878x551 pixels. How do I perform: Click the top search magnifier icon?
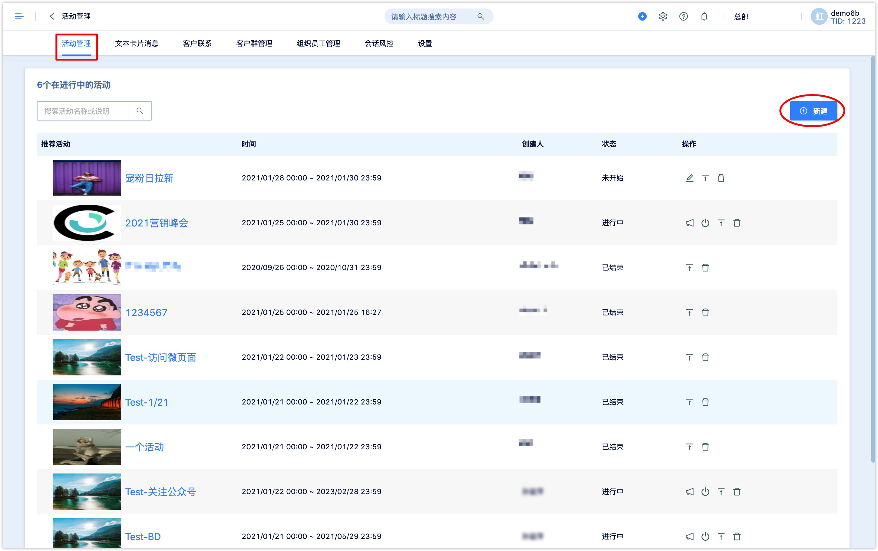point(480,16)
